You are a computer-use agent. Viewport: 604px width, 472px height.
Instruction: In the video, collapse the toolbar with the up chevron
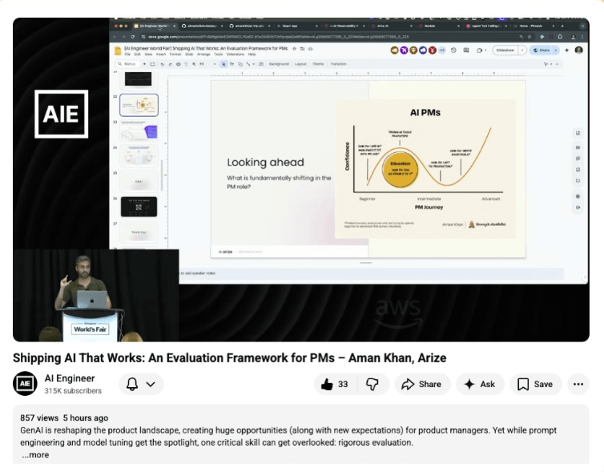pyautogui.click(x=557, y=64)
